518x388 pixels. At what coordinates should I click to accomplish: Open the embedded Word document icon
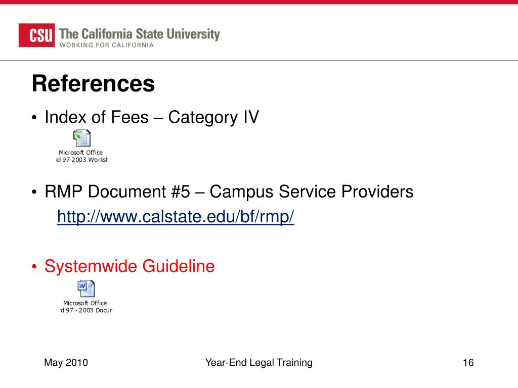click(x=86, y=288)
